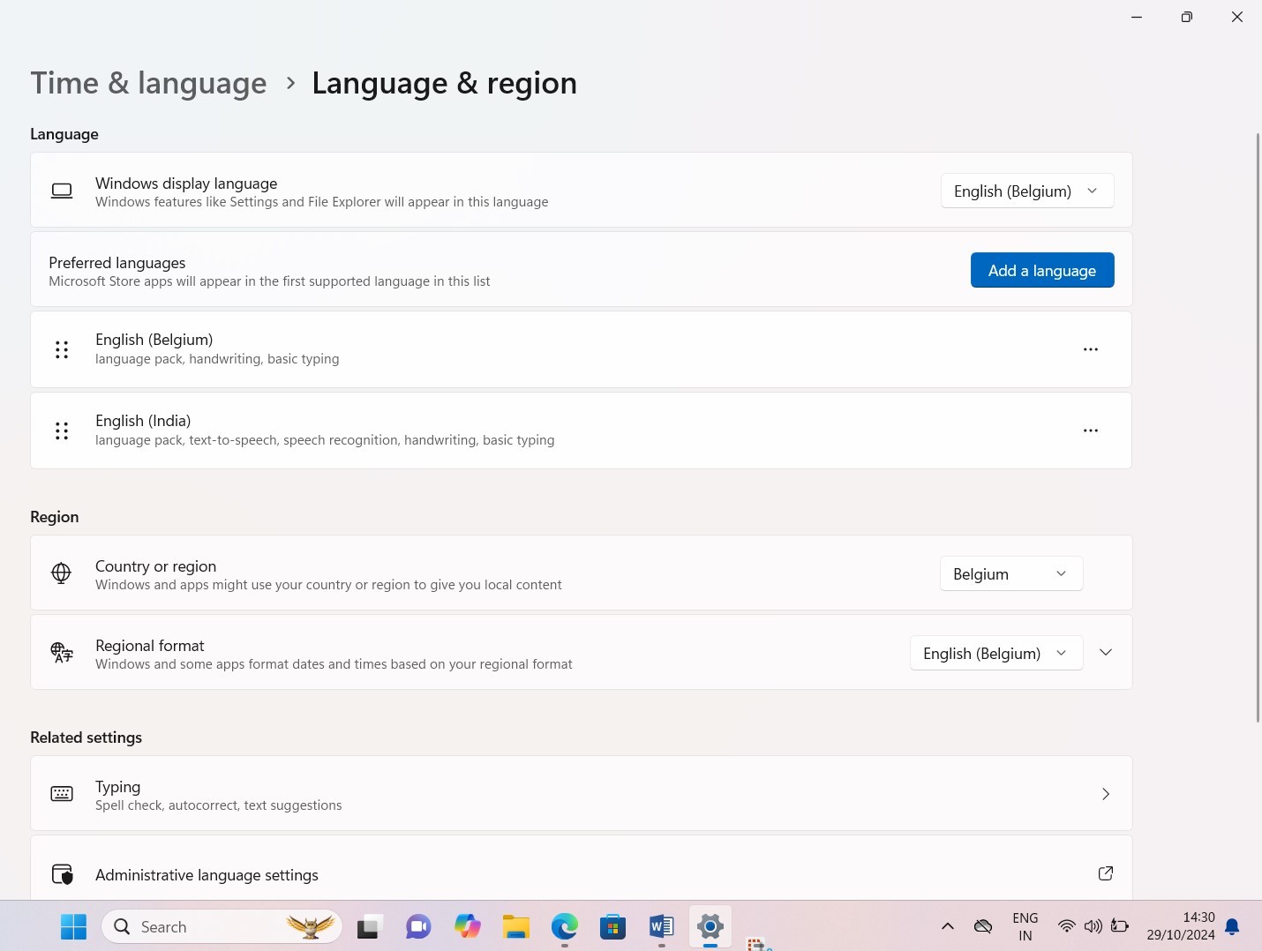Expand the Regional format section
This screenshot has height=951, width=1262.
click(1105, 653)
